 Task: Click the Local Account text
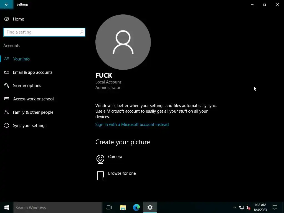click(x=108, y=82)
